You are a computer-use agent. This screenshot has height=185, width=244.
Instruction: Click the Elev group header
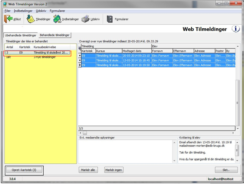coord(194,46)
